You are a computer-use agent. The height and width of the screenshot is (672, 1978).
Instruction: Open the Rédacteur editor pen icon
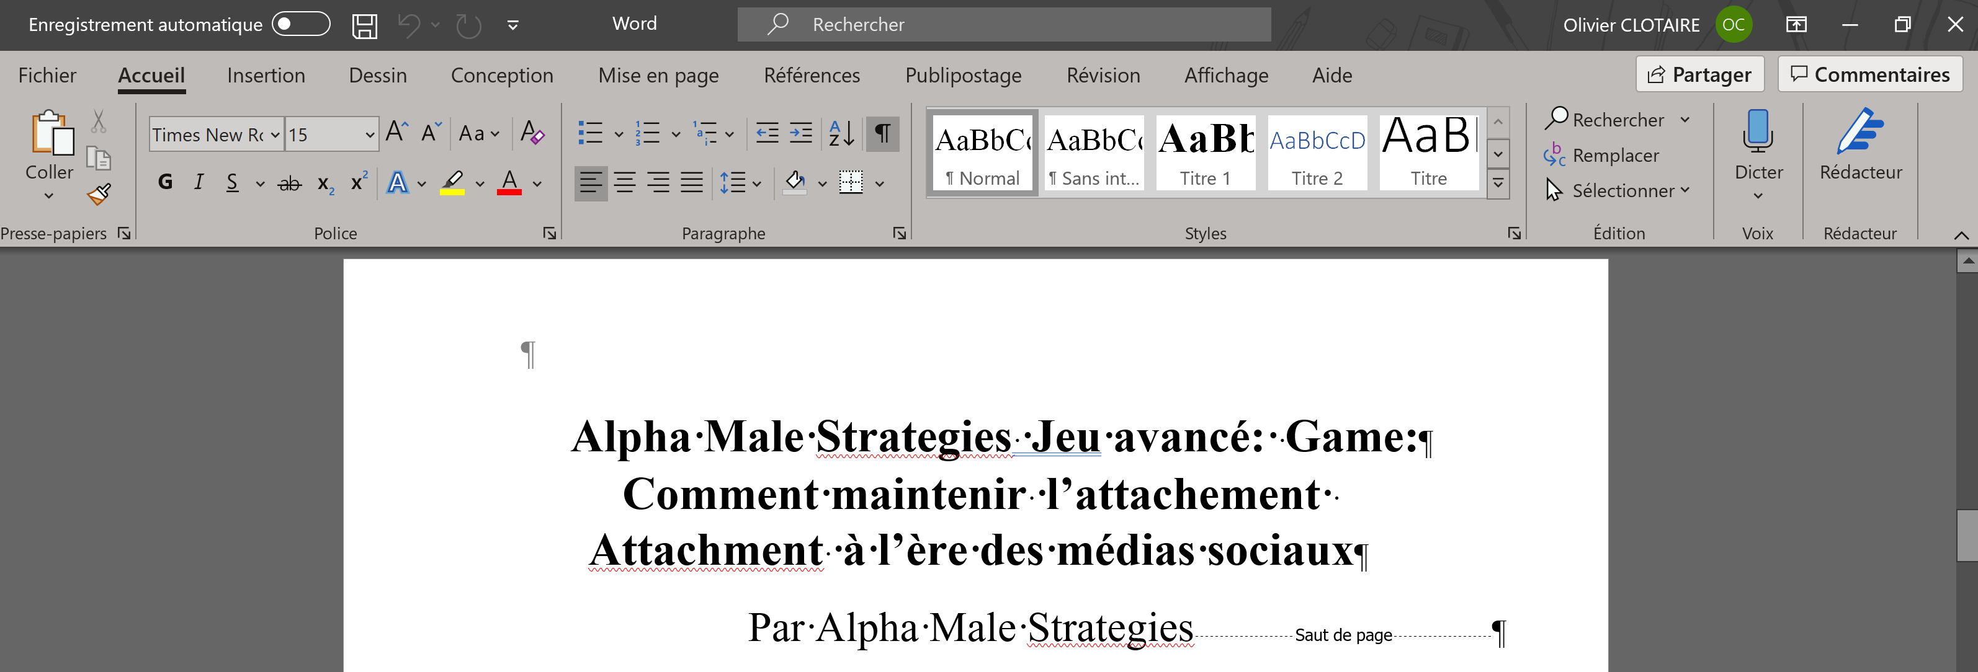point(1859,131)
